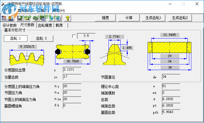
Task: Click the last globe icon in the toolbar
Action: 58,18
